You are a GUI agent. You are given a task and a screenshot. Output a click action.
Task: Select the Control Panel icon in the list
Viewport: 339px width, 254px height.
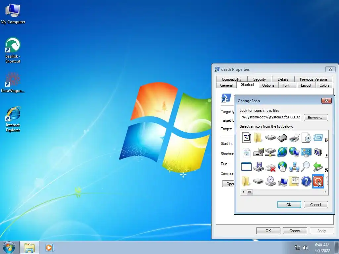click(x=306, y=152)
